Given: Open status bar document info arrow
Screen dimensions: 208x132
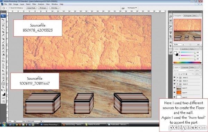Looking at the screenshot, I should pyautogui.click(x=41, y=121).
